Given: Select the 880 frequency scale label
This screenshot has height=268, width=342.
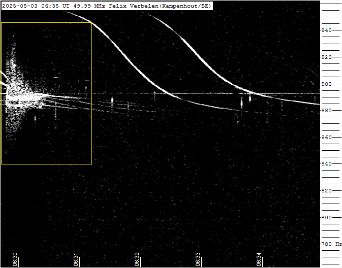Looking at the screenshot, I should click(x=326, y=111).
